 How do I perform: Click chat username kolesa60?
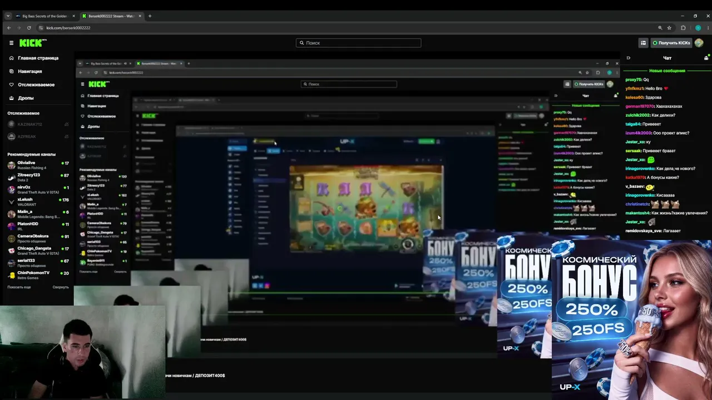pos(635,97)
